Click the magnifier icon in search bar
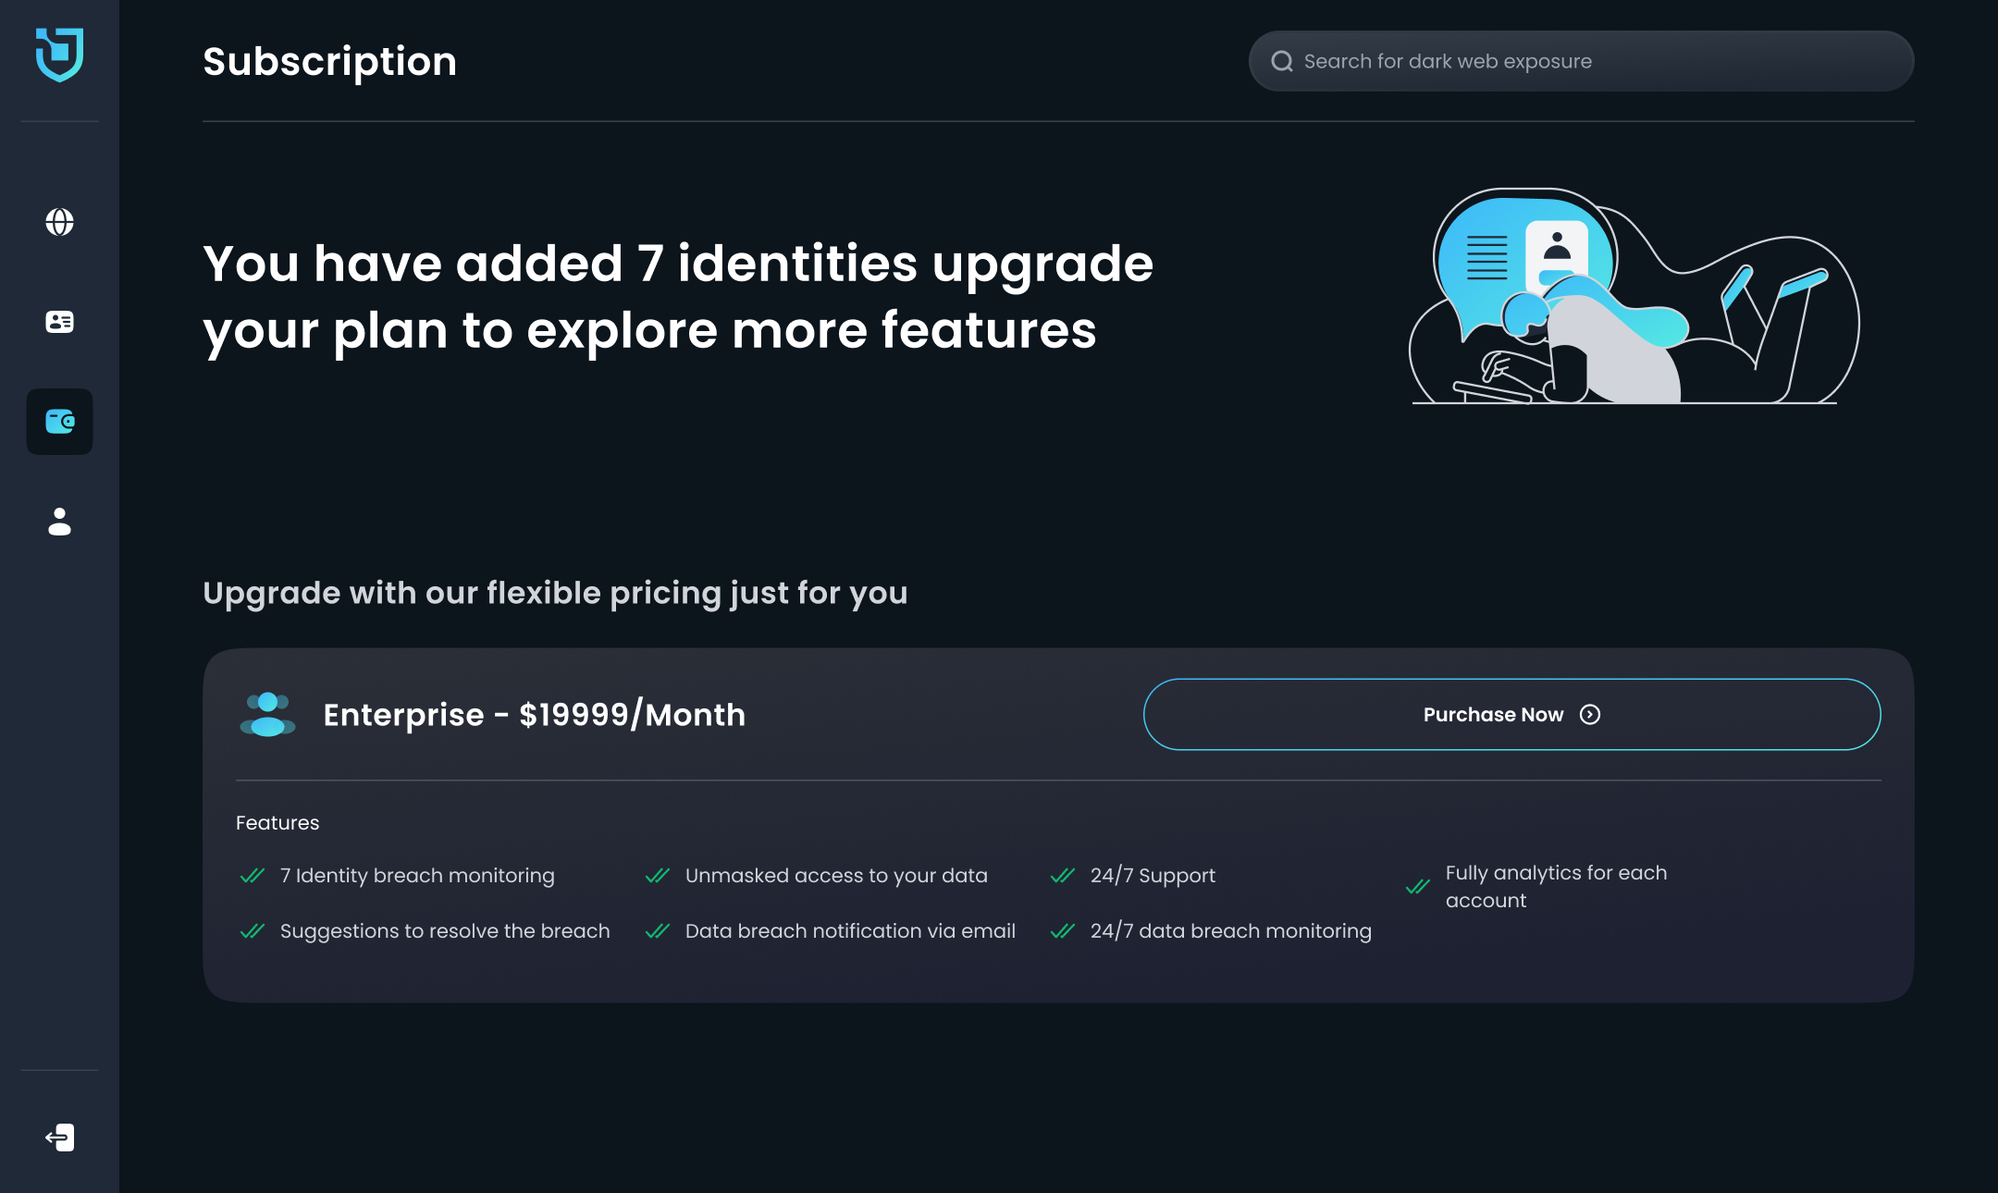Image resolution: width=1998 pixels, height=1193 pixels. click(x=1281, y=61)
